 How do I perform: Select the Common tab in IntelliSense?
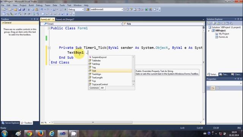(x=94, y=88)
